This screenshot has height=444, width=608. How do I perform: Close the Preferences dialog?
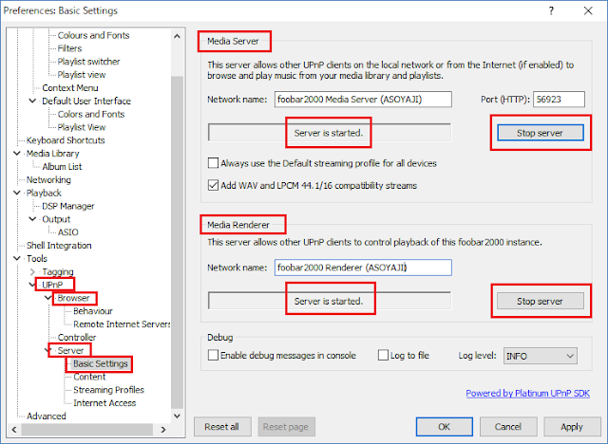tap(588, 10)
